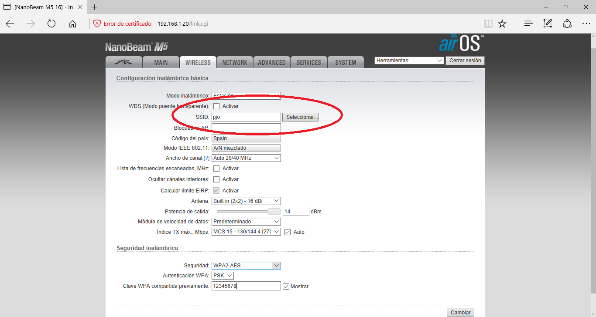
Task: Reload the page with refresh icon
Action: click(51, 24)
